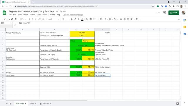Image resolution: width=188 pixels, height=106 pixels.
Task: Open the Tools menu
Action: pos(44,15)
